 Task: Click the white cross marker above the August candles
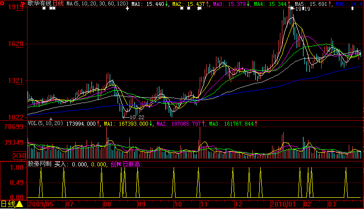point(127,8)
